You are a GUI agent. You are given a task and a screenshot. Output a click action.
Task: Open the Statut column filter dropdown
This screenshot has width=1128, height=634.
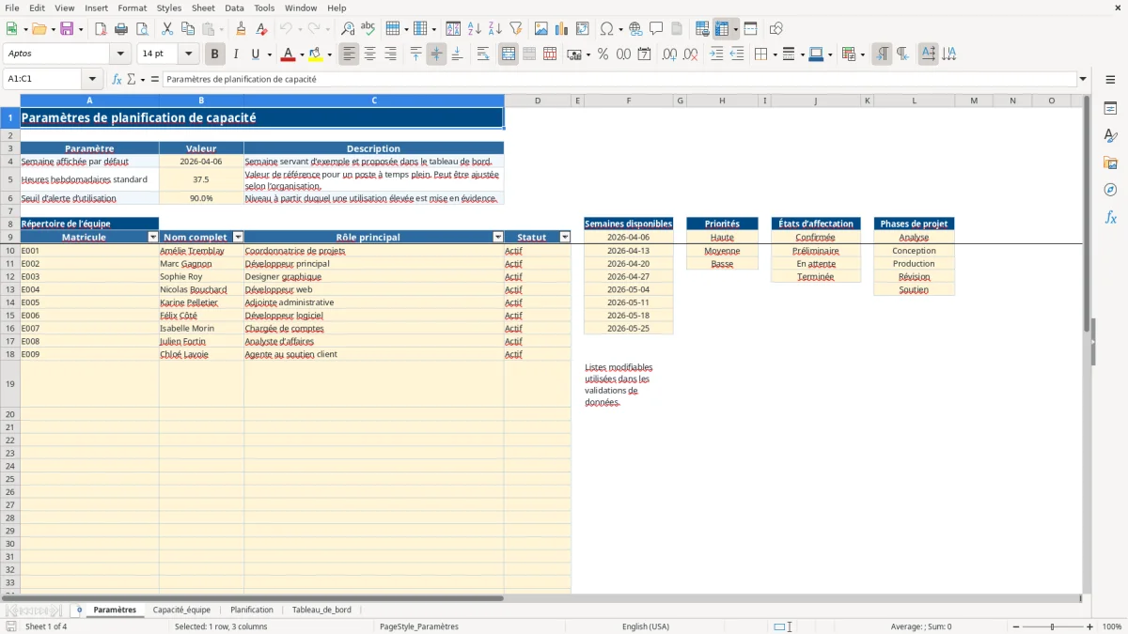[x=565, y=238]
